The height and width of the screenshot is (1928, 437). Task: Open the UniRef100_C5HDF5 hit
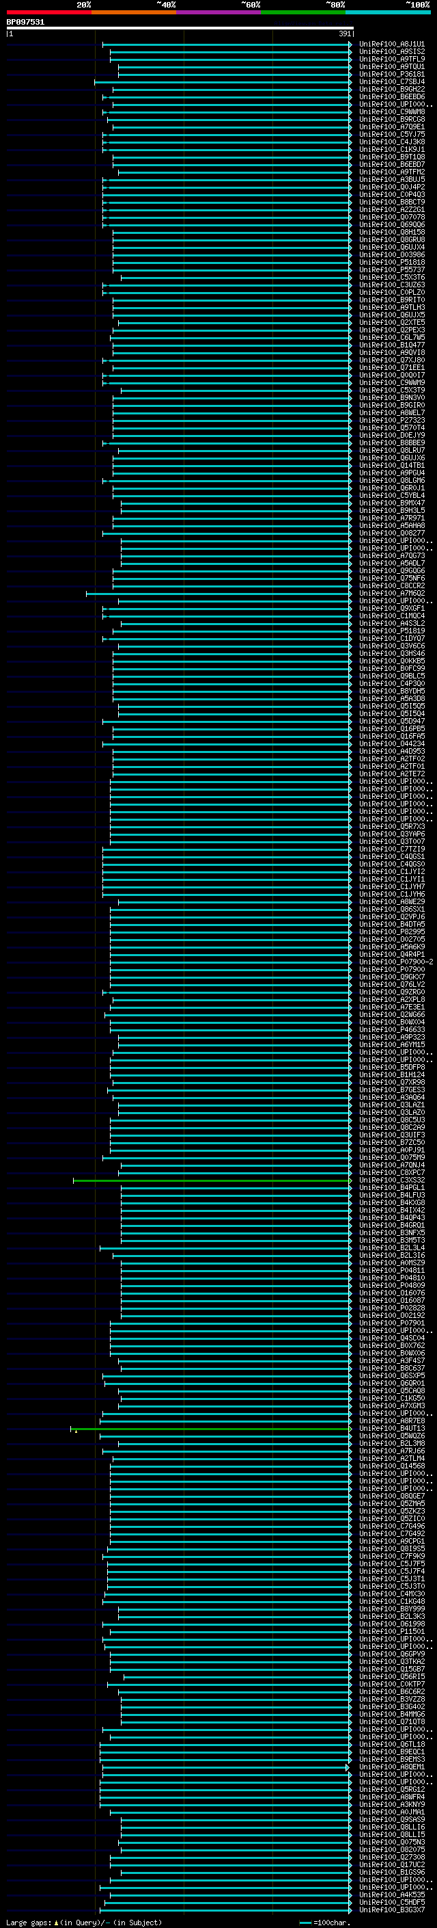click(x=391, y=1903)
